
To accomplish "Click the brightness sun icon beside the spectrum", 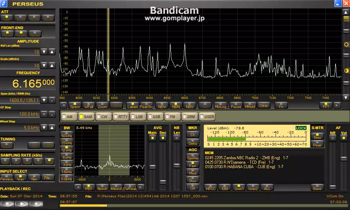I will (x=346, y=45).
